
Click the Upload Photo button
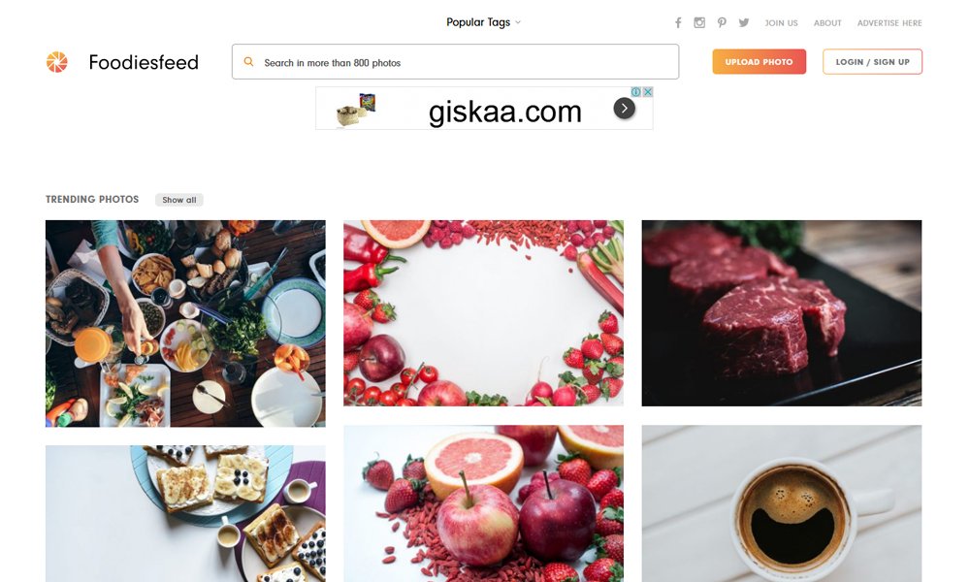point(760,62)
